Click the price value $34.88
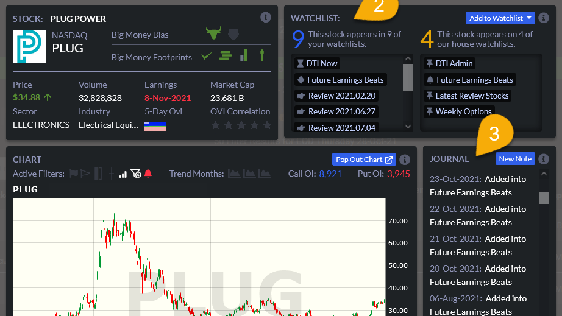This screenshot has height=316, width=562. (27, 97)
